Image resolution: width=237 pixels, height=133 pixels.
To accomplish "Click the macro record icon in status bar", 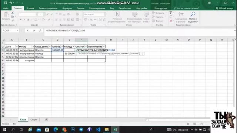I will [14, 124].
